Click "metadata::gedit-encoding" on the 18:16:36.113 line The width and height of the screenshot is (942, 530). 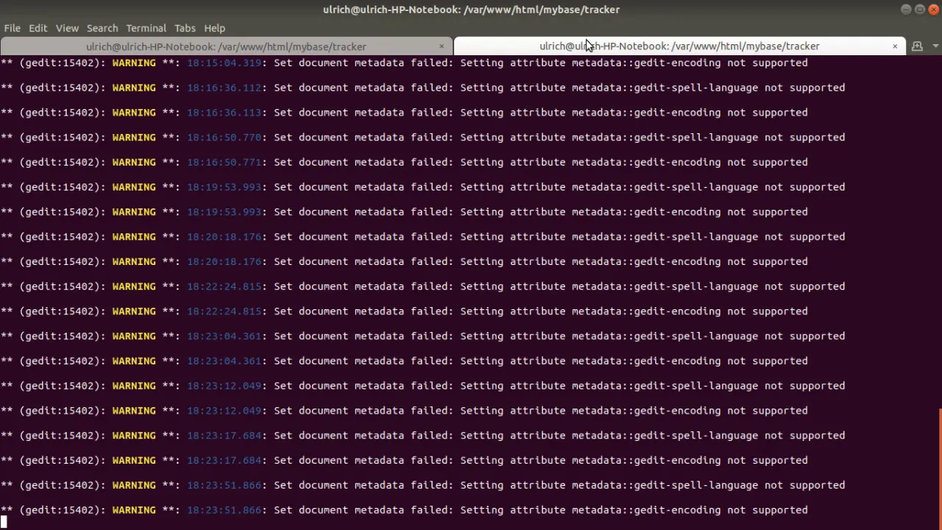click(646, 113)
